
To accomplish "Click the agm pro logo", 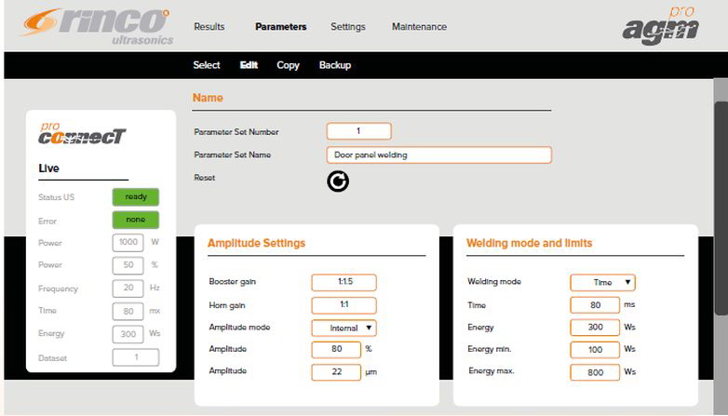I will click(x=660, y=26).
